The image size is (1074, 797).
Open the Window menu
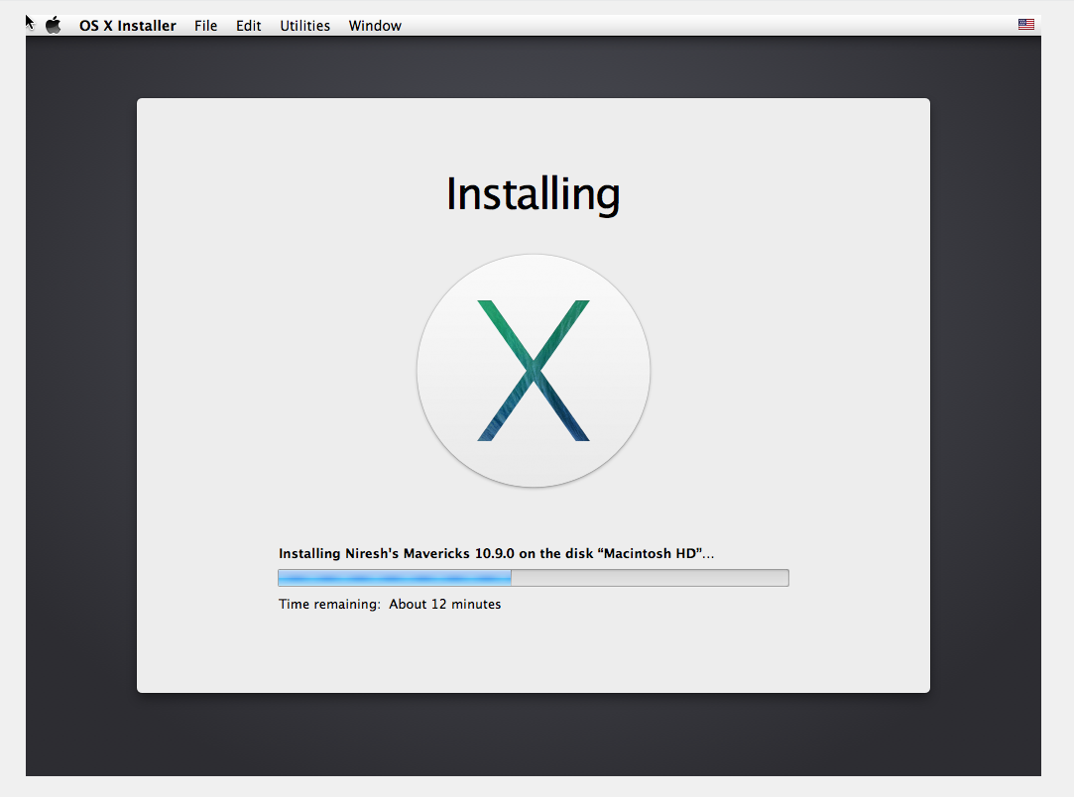pyautogui.click(x=375, y=26)
